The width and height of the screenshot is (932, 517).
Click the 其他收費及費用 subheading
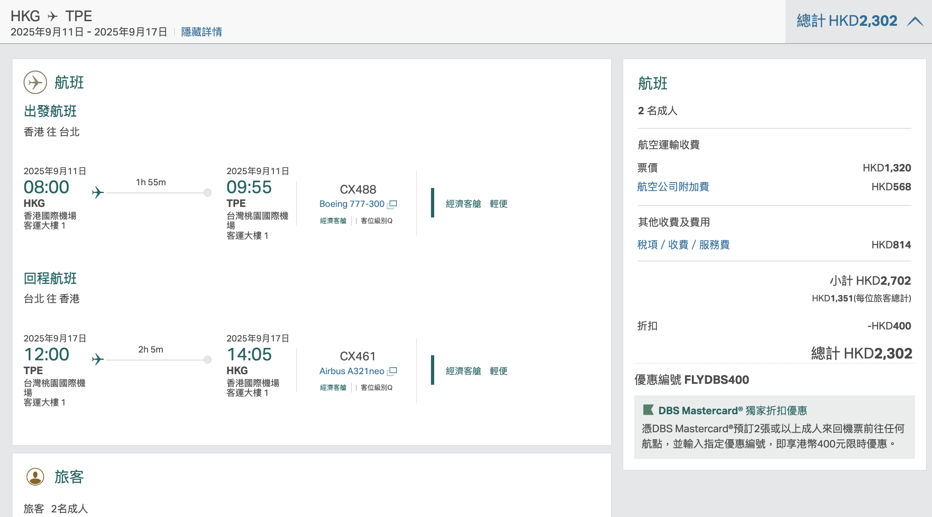click(674, 222)
